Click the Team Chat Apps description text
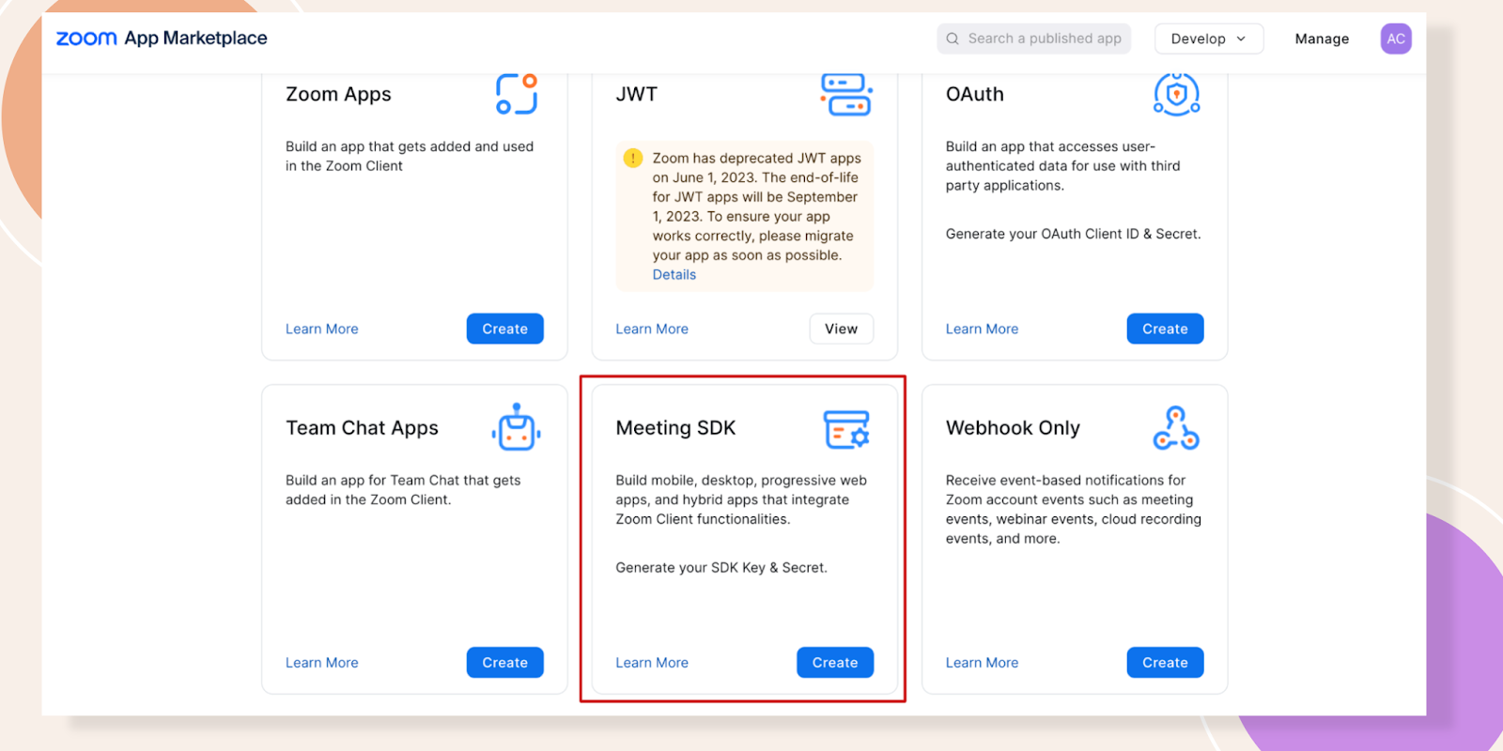 (x=403, y=490)
